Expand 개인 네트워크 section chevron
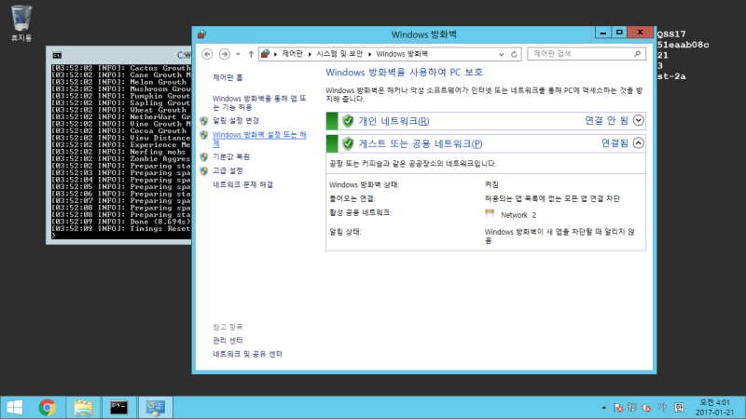Screen dimensions: 746x419 639,120
